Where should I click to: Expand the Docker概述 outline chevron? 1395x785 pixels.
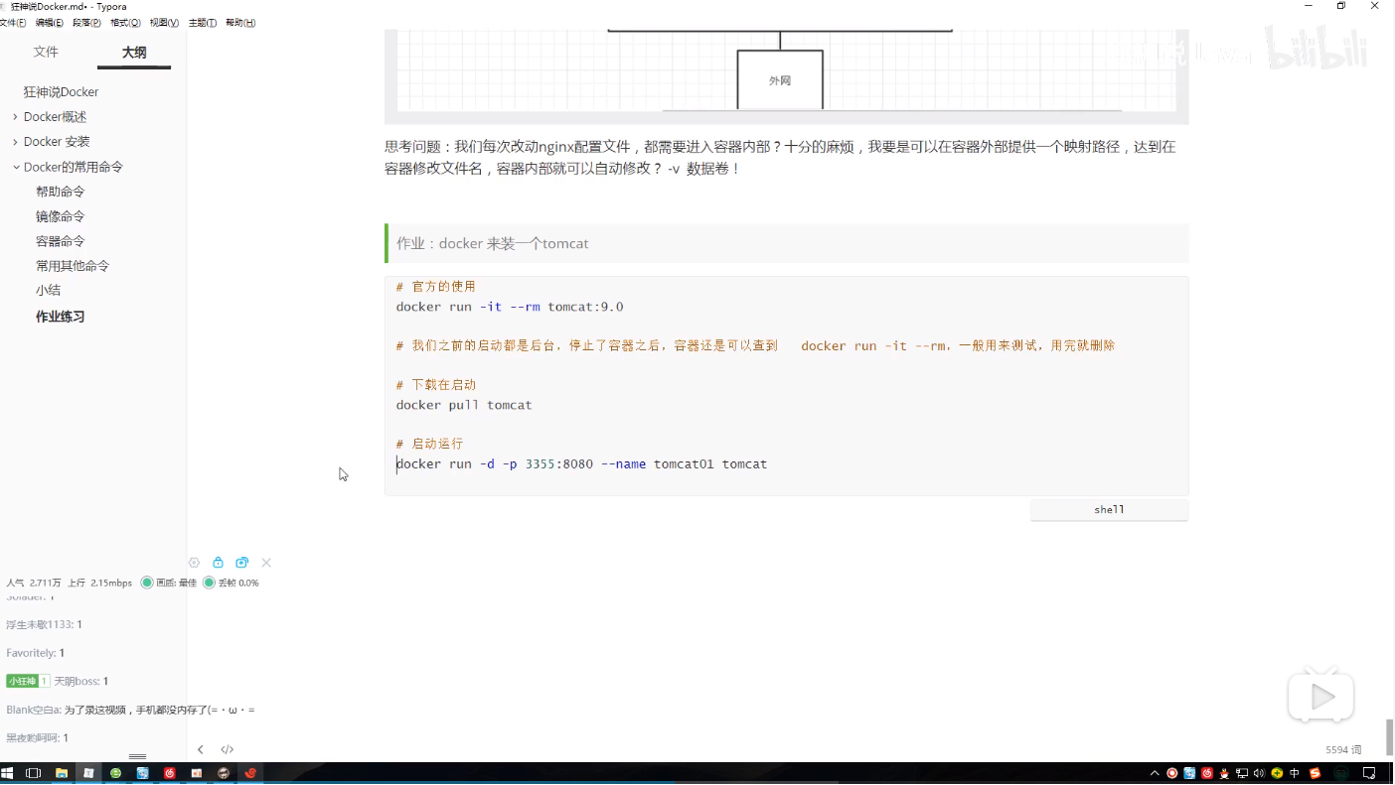click(15, 117)
